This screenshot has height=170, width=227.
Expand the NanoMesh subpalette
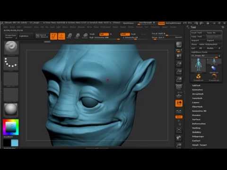[x=197, y=98]
